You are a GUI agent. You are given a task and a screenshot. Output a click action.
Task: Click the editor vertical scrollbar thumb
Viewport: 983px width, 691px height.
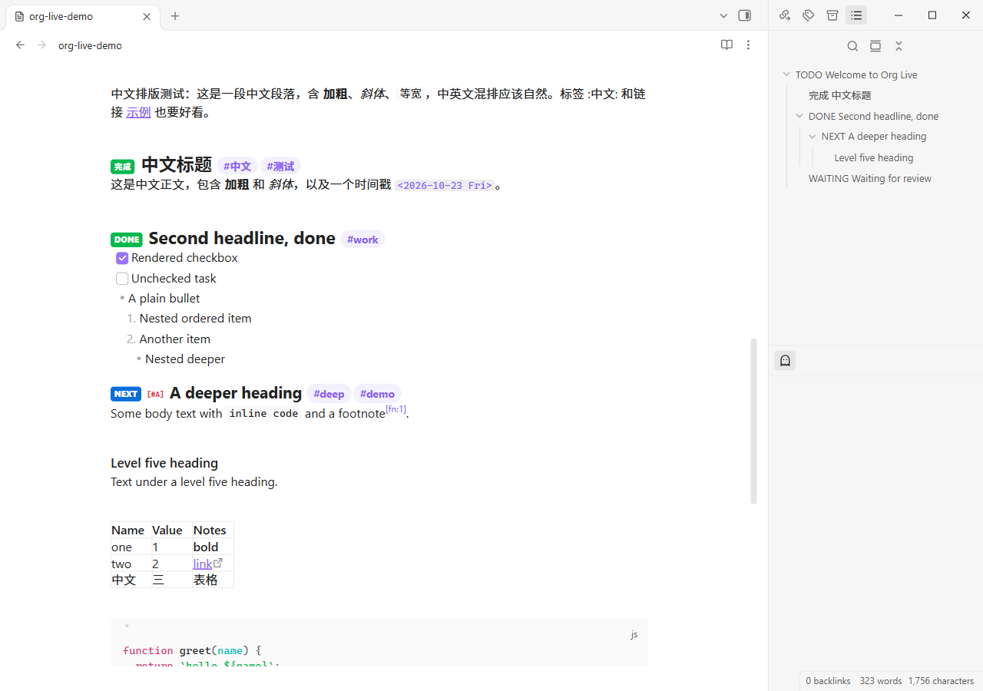(x=753, y=421)
